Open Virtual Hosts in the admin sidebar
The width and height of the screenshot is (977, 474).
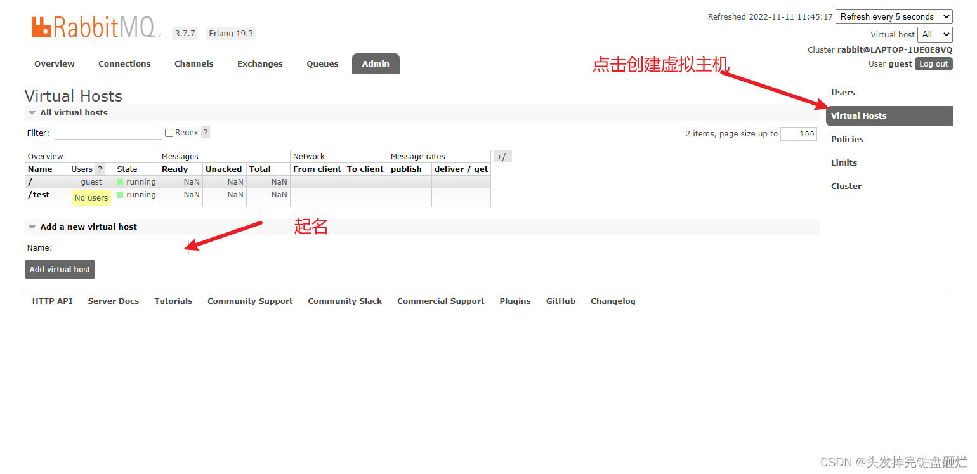(889, 115)
